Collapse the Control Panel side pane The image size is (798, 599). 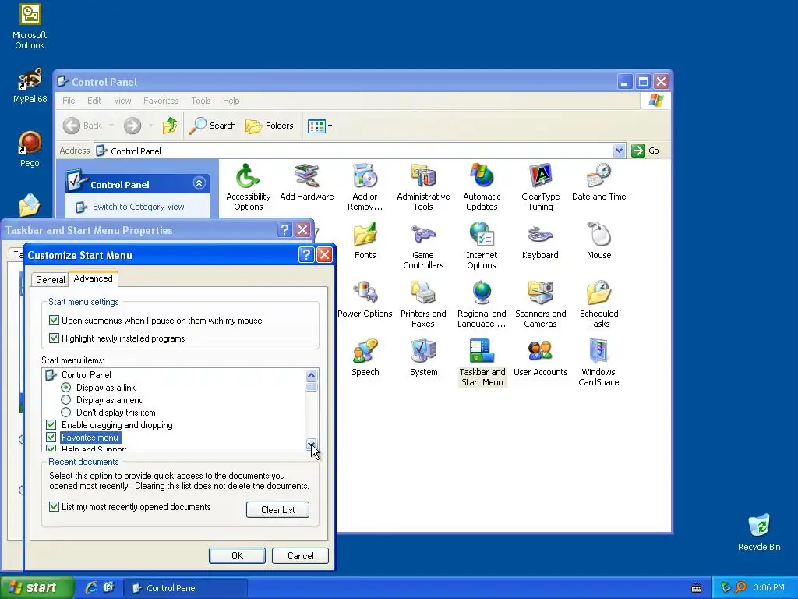coord(199,183)
